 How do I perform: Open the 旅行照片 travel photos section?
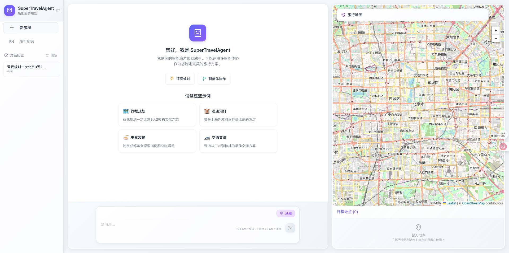[30, 41]
